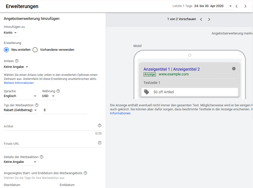Open date range picker 24. bis 30. Apr 2020

213,6
